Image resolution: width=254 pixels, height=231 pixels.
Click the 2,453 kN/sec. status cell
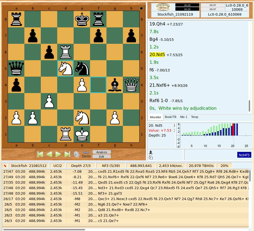[171, 166]
